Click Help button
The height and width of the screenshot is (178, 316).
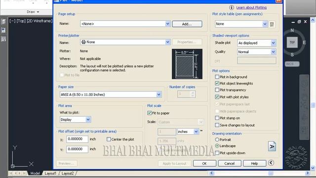point(255,163)
